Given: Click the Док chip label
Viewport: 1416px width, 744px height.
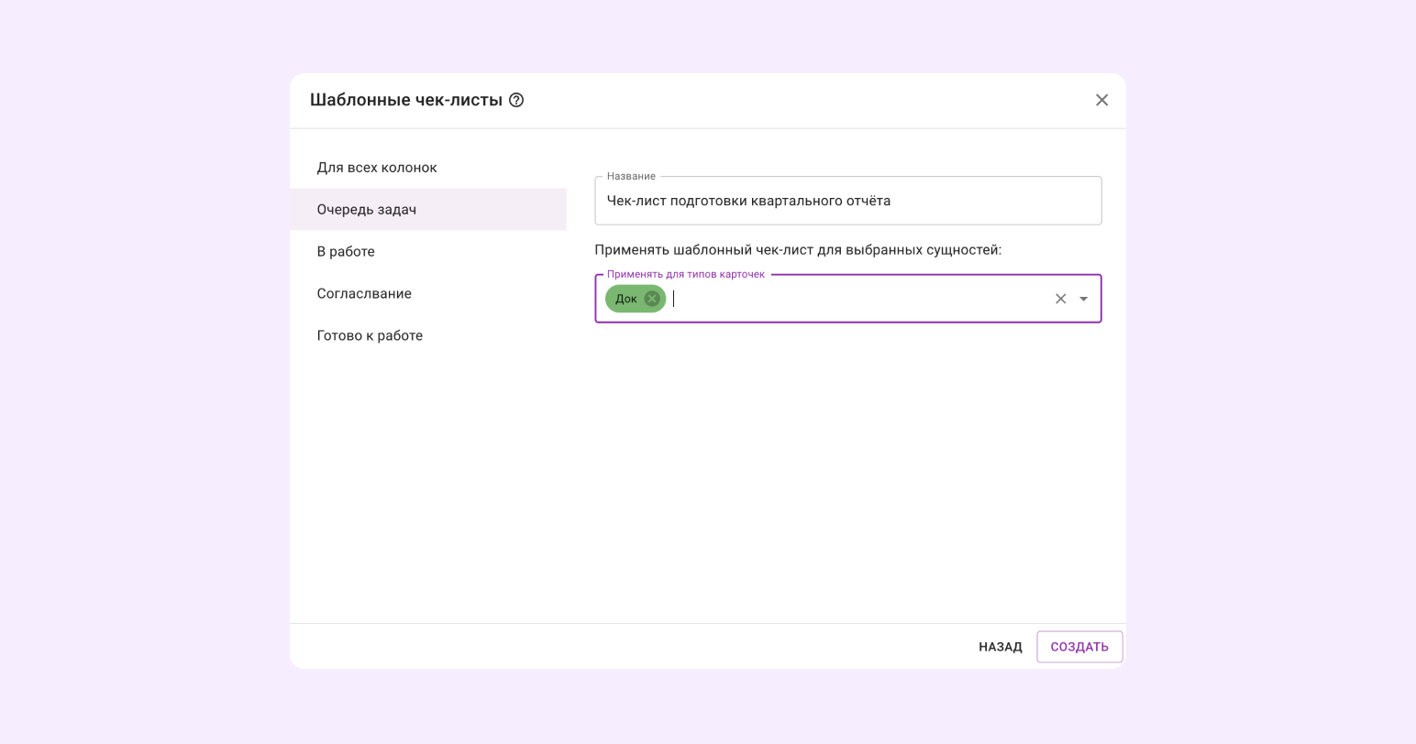Looking at the screenshot, I should pyautogui.click(x=626, y=299).
